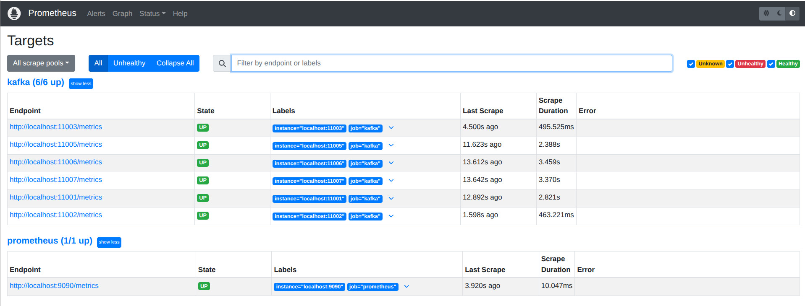This screenshot has height=306, width=805.
Task: Toggle the Unhealthy targets checkbox at right
Action: pos(730,64)
